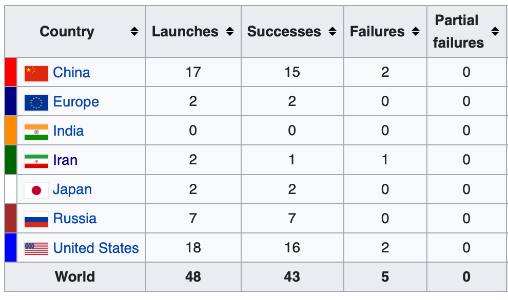Sort by Partial failures sort arrows
The height and width of the screenshot is (300, 508).
[495, 32]
